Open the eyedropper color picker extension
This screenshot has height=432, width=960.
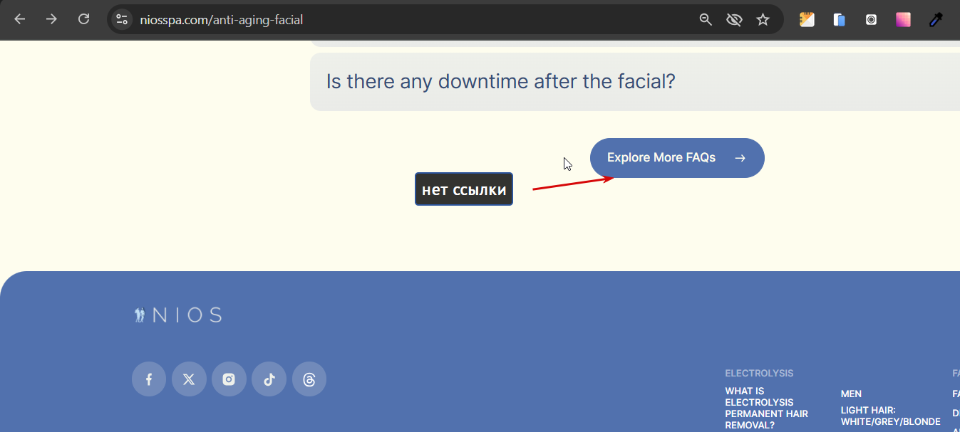tap(936, 20)
